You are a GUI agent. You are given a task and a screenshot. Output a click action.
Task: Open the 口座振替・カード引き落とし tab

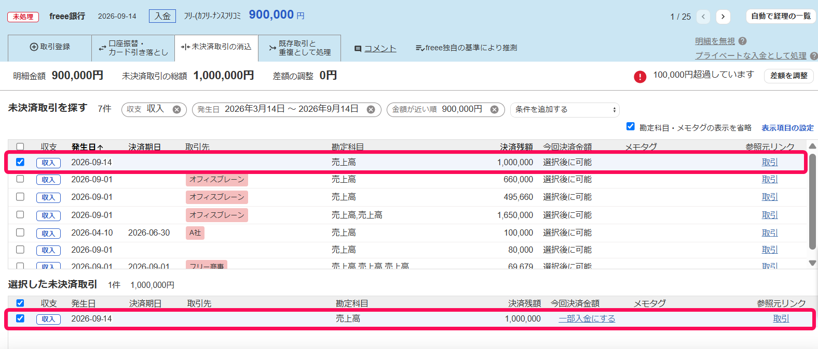(133, 48)
